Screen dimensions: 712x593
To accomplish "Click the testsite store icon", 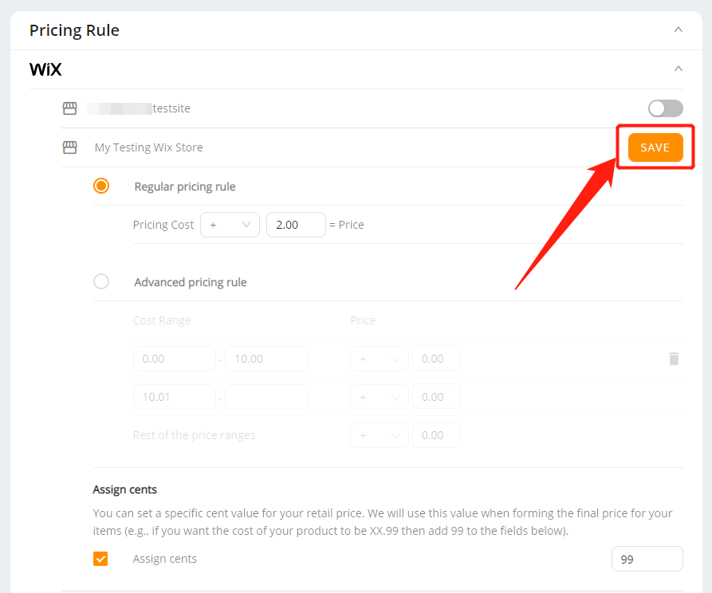I will point(70,108).
